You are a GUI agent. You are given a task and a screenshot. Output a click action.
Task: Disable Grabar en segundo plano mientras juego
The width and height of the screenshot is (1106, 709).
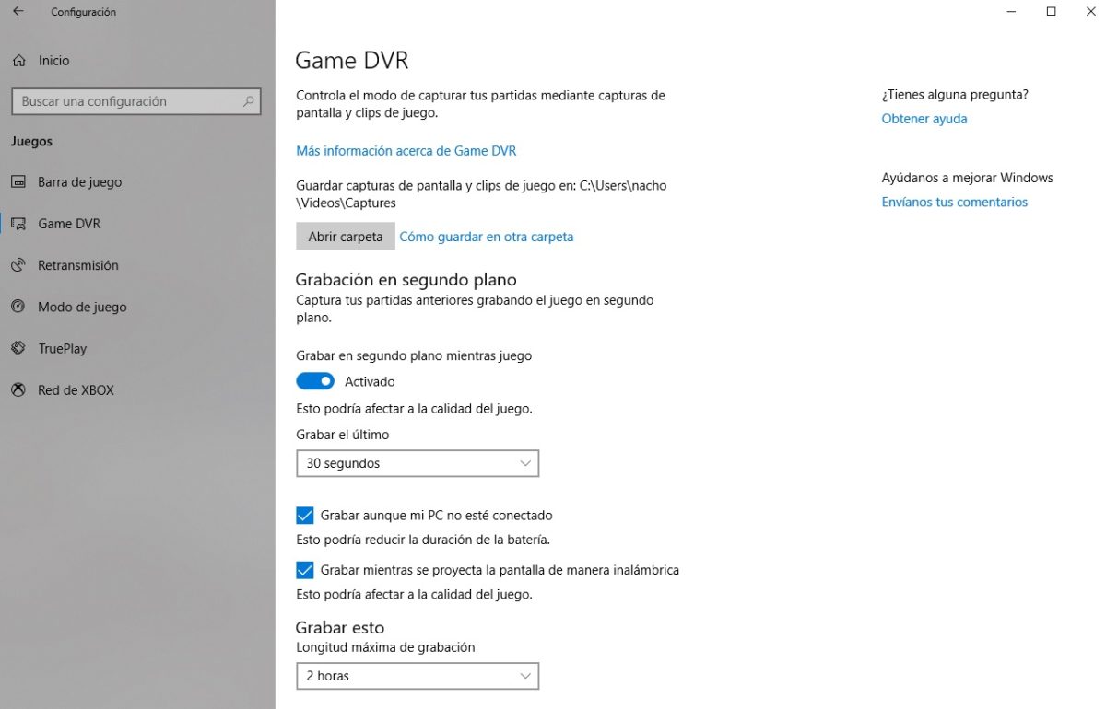click(314, 380)
